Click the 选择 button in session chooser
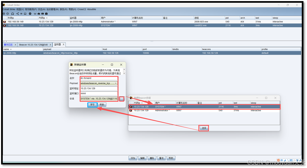This screenshot has height=168, width=307. pos(204,128)
